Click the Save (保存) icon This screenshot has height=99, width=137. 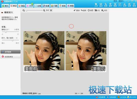[101, 5]
